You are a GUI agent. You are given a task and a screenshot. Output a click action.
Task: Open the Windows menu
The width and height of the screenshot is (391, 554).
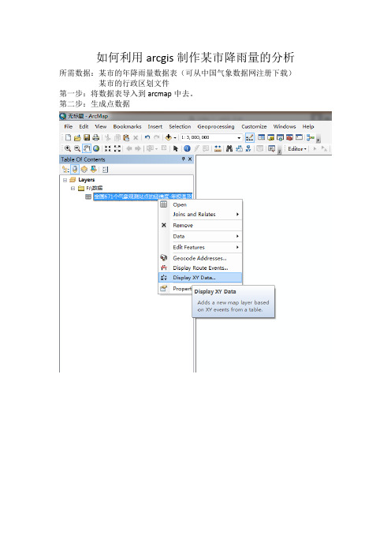pyautogui.click(x=285, y=126)
